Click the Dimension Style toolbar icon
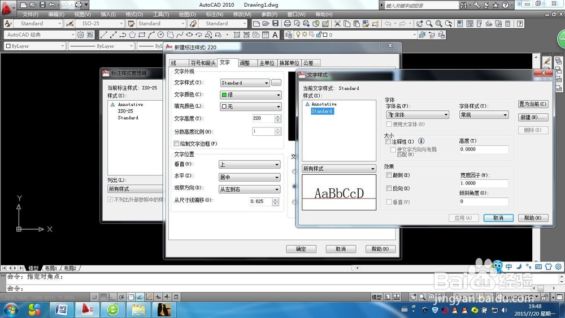Image resolution: width=565 pixels, height=318 pixels. click(70, 23)
